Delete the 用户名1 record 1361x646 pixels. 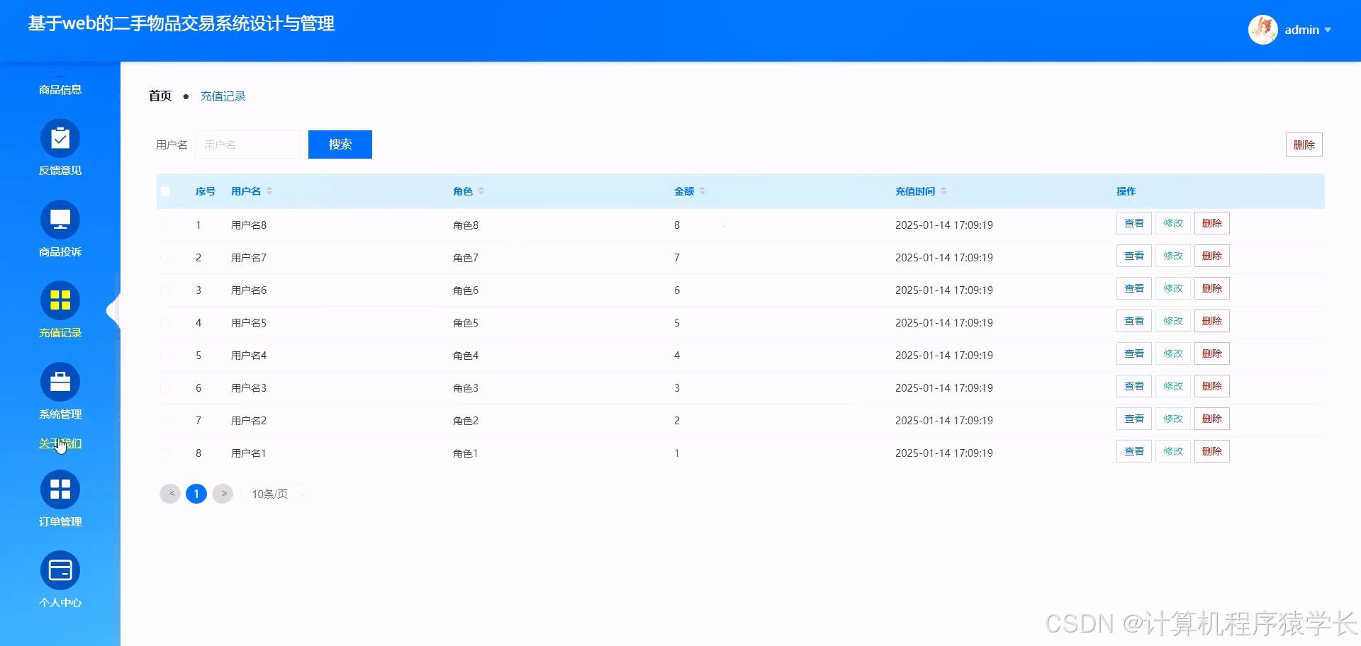[x=1211, y=451]
